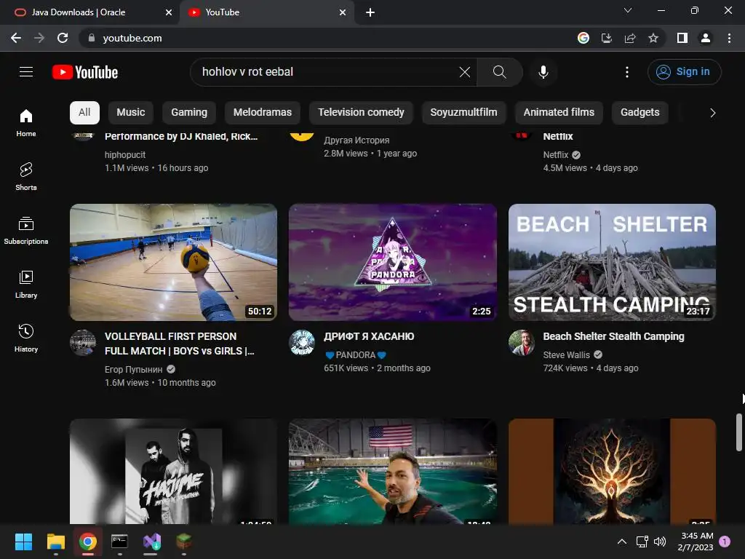The width and height of the screenshot is (745, 559).
Task: Open Егор Пупынин channel link
Action: 134,369
